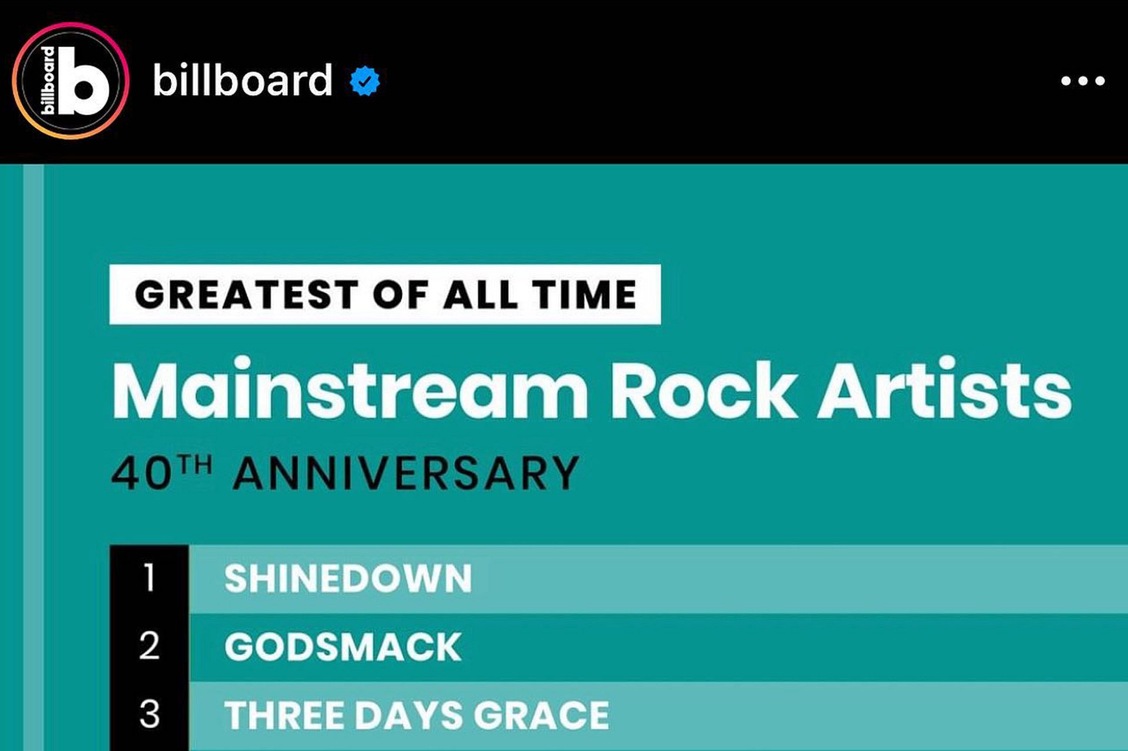The image size is (1128, 751).
Task: Select the Shinedown row
Action: pos(619,579)
